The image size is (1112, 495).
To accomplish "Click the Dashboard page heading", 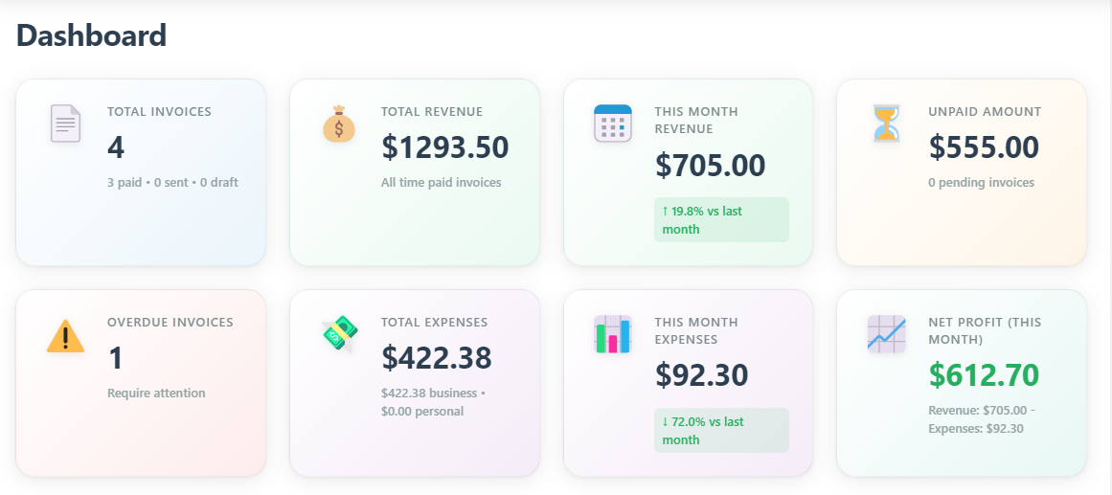I will click(x=92, y=36).
